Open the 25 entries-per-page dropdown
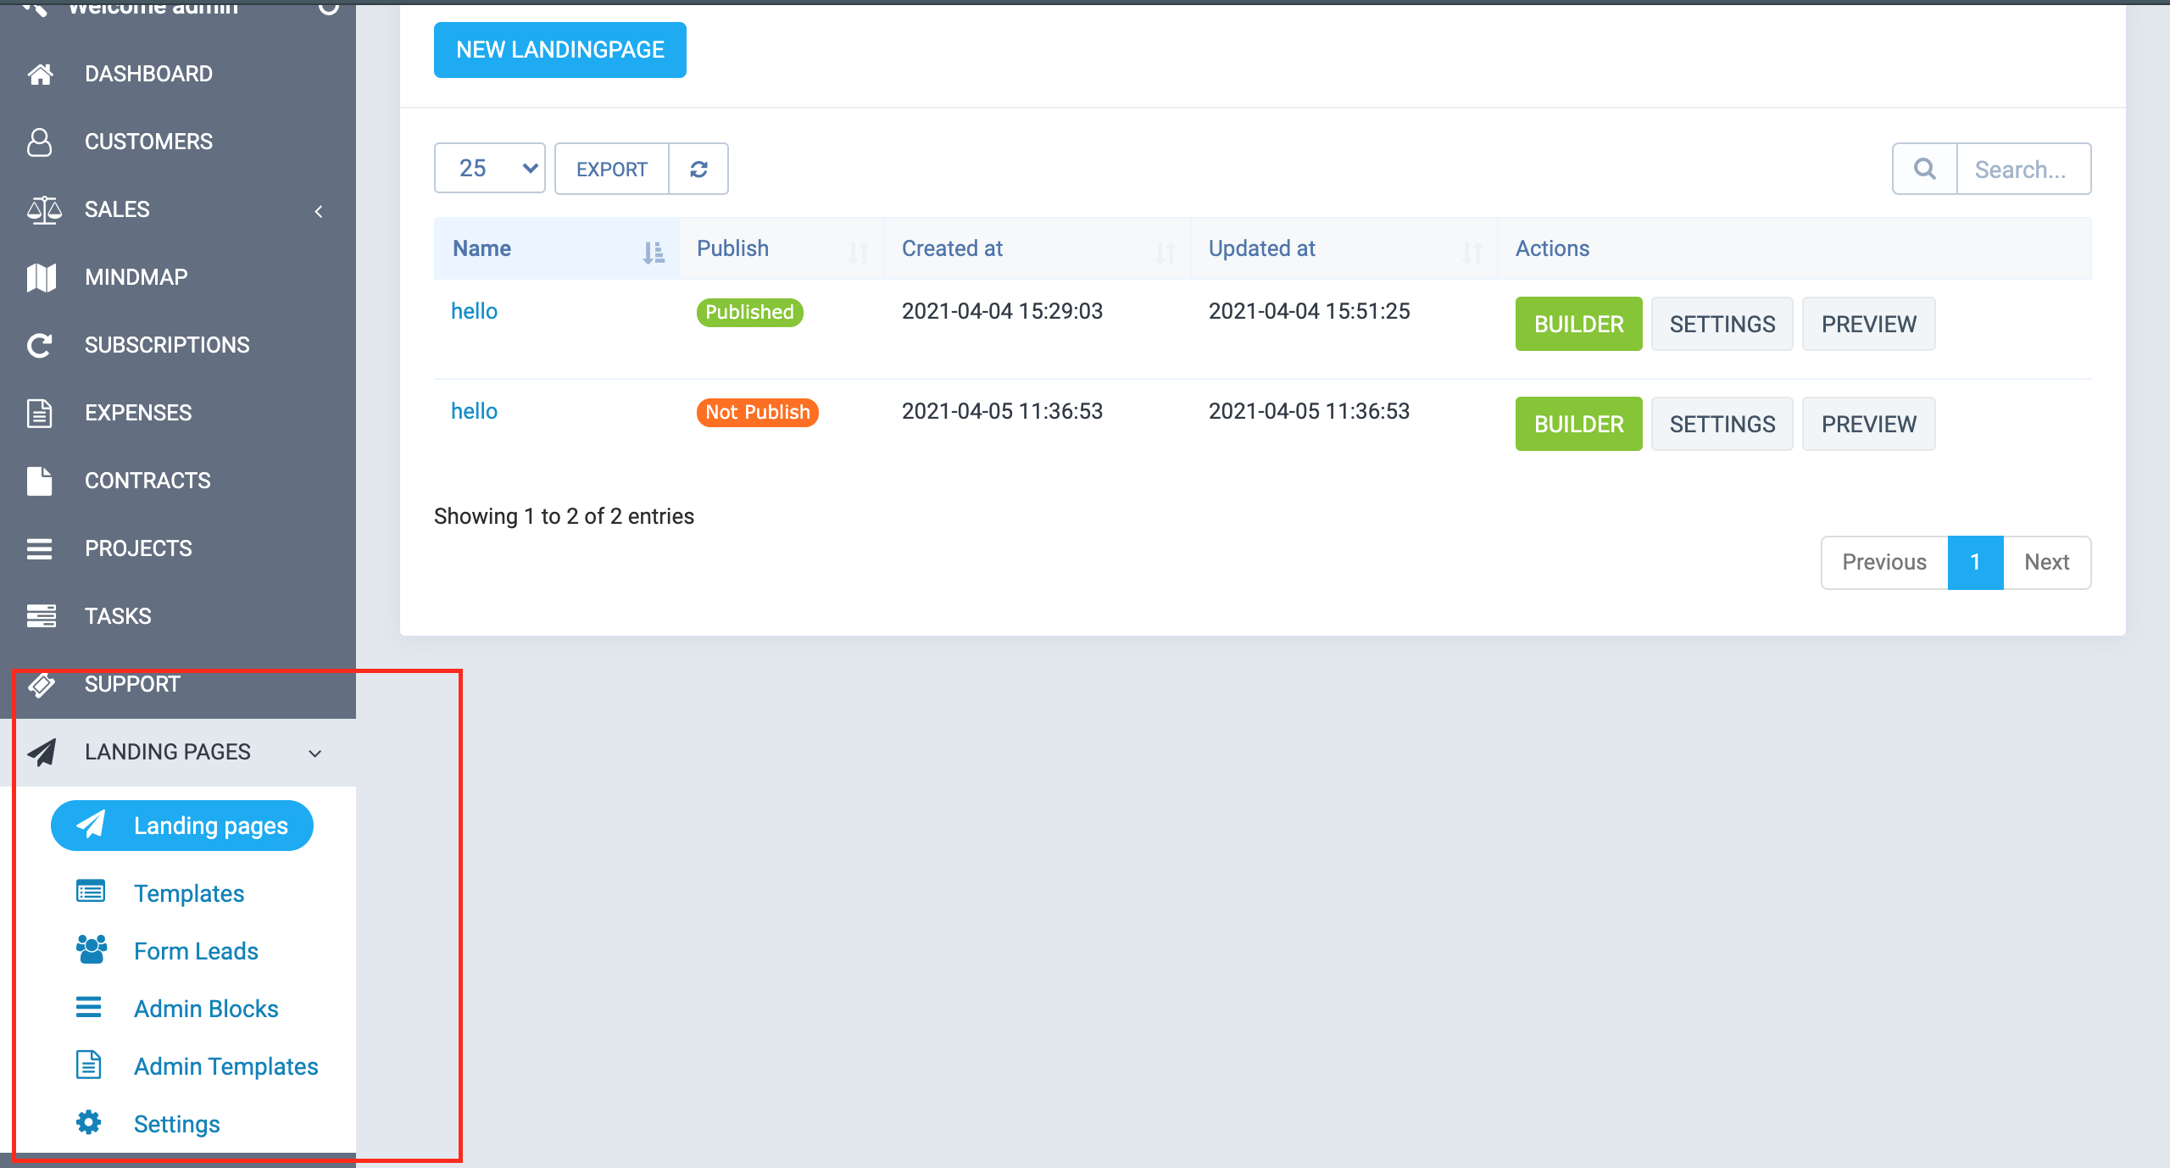 point(489,169)
